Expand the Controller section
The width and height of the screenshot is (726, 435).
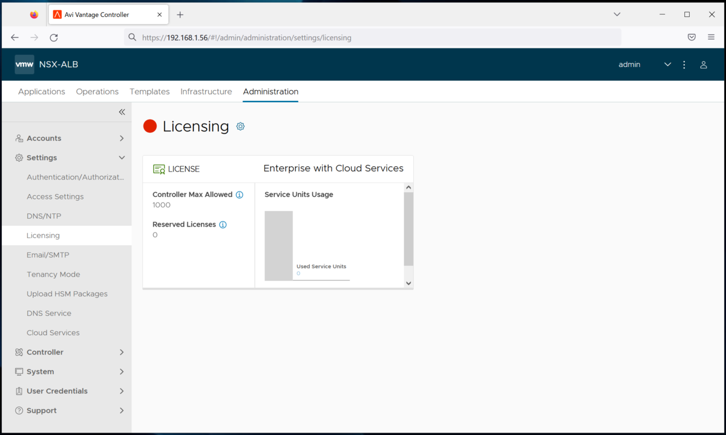122,352
